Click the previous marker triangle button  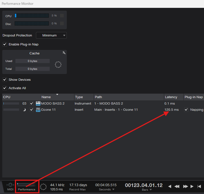coord(170,186)
